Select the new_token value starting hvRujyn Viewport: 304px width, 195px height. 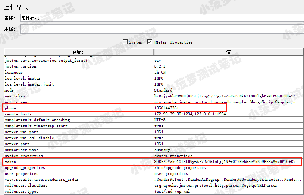click(x=228, y=96)
